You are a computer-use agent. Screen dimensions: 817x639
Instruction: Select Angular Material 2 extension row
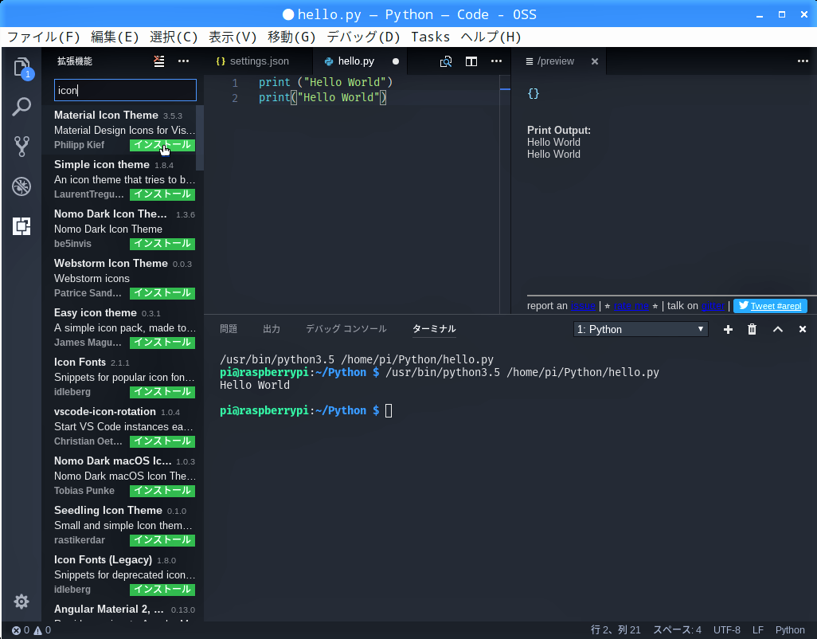[x=124, y=612]
